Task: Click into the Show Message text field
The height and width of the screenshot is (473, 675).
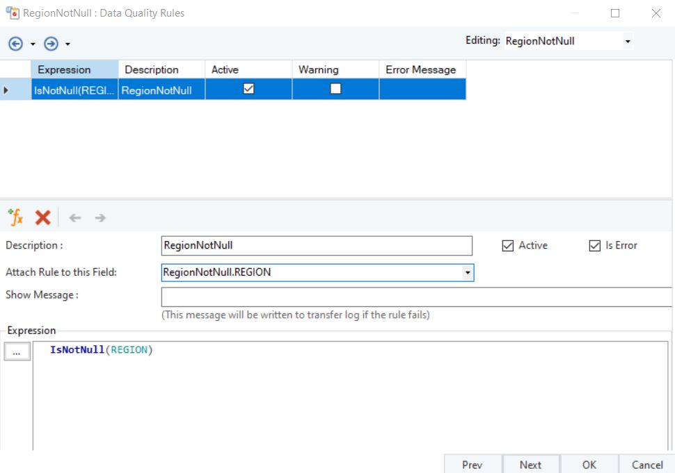Action: coord(416,297)
